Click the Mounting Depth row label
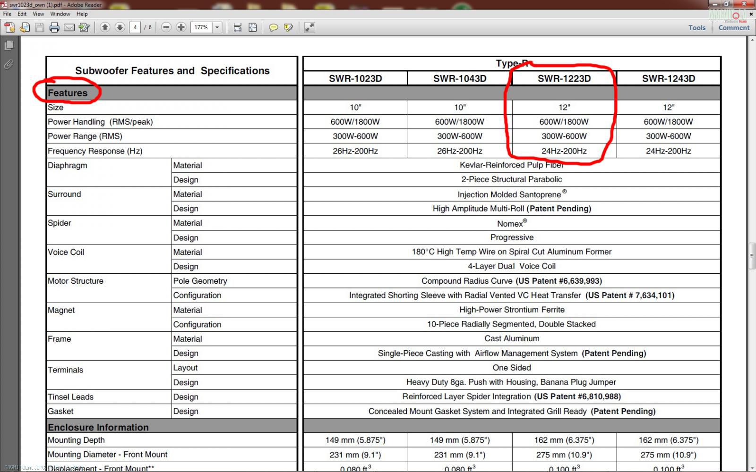The width and height of the screenshot is (756, 472). pyautogui.click(x=76, y=440)
